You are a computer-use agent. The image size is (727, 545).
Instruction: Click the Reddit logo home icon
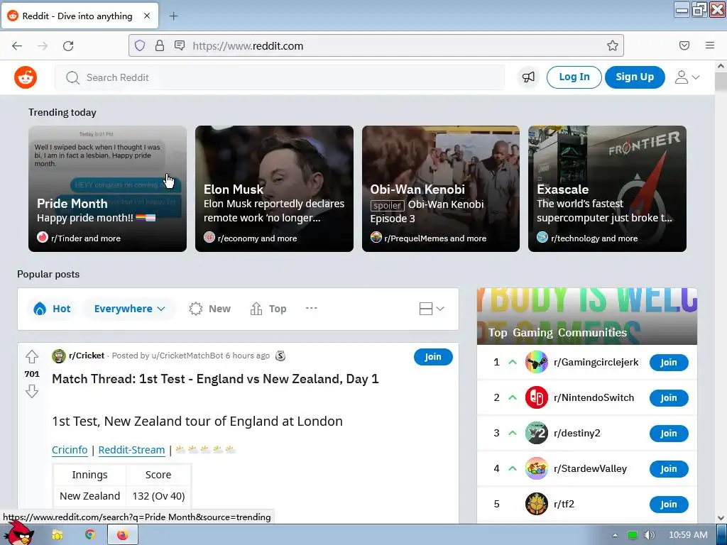26,77
